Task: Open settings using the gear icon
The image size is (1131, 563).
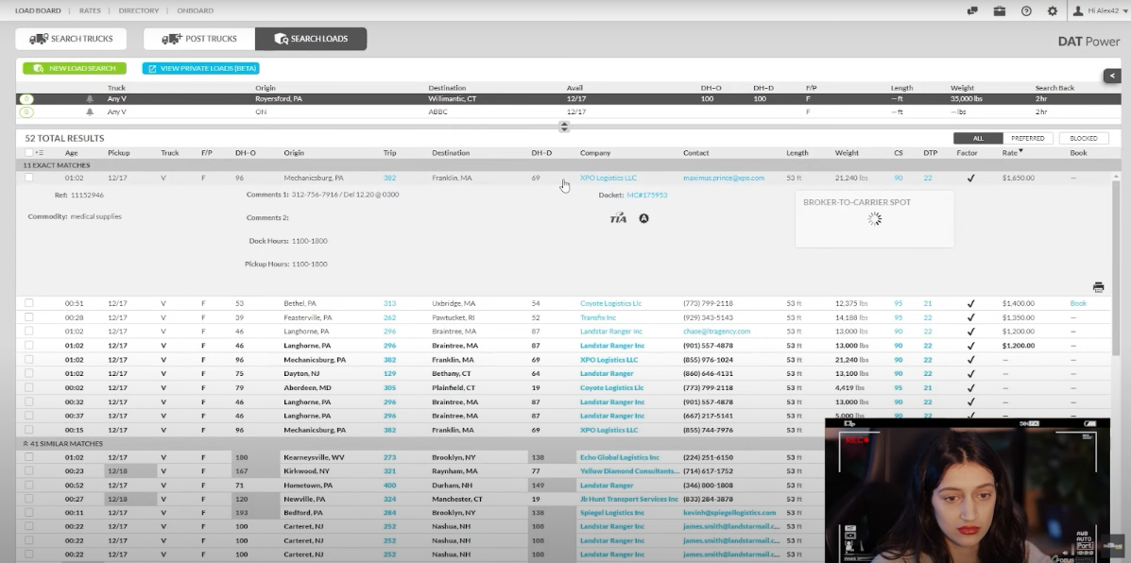Action: click(1053, 11)
